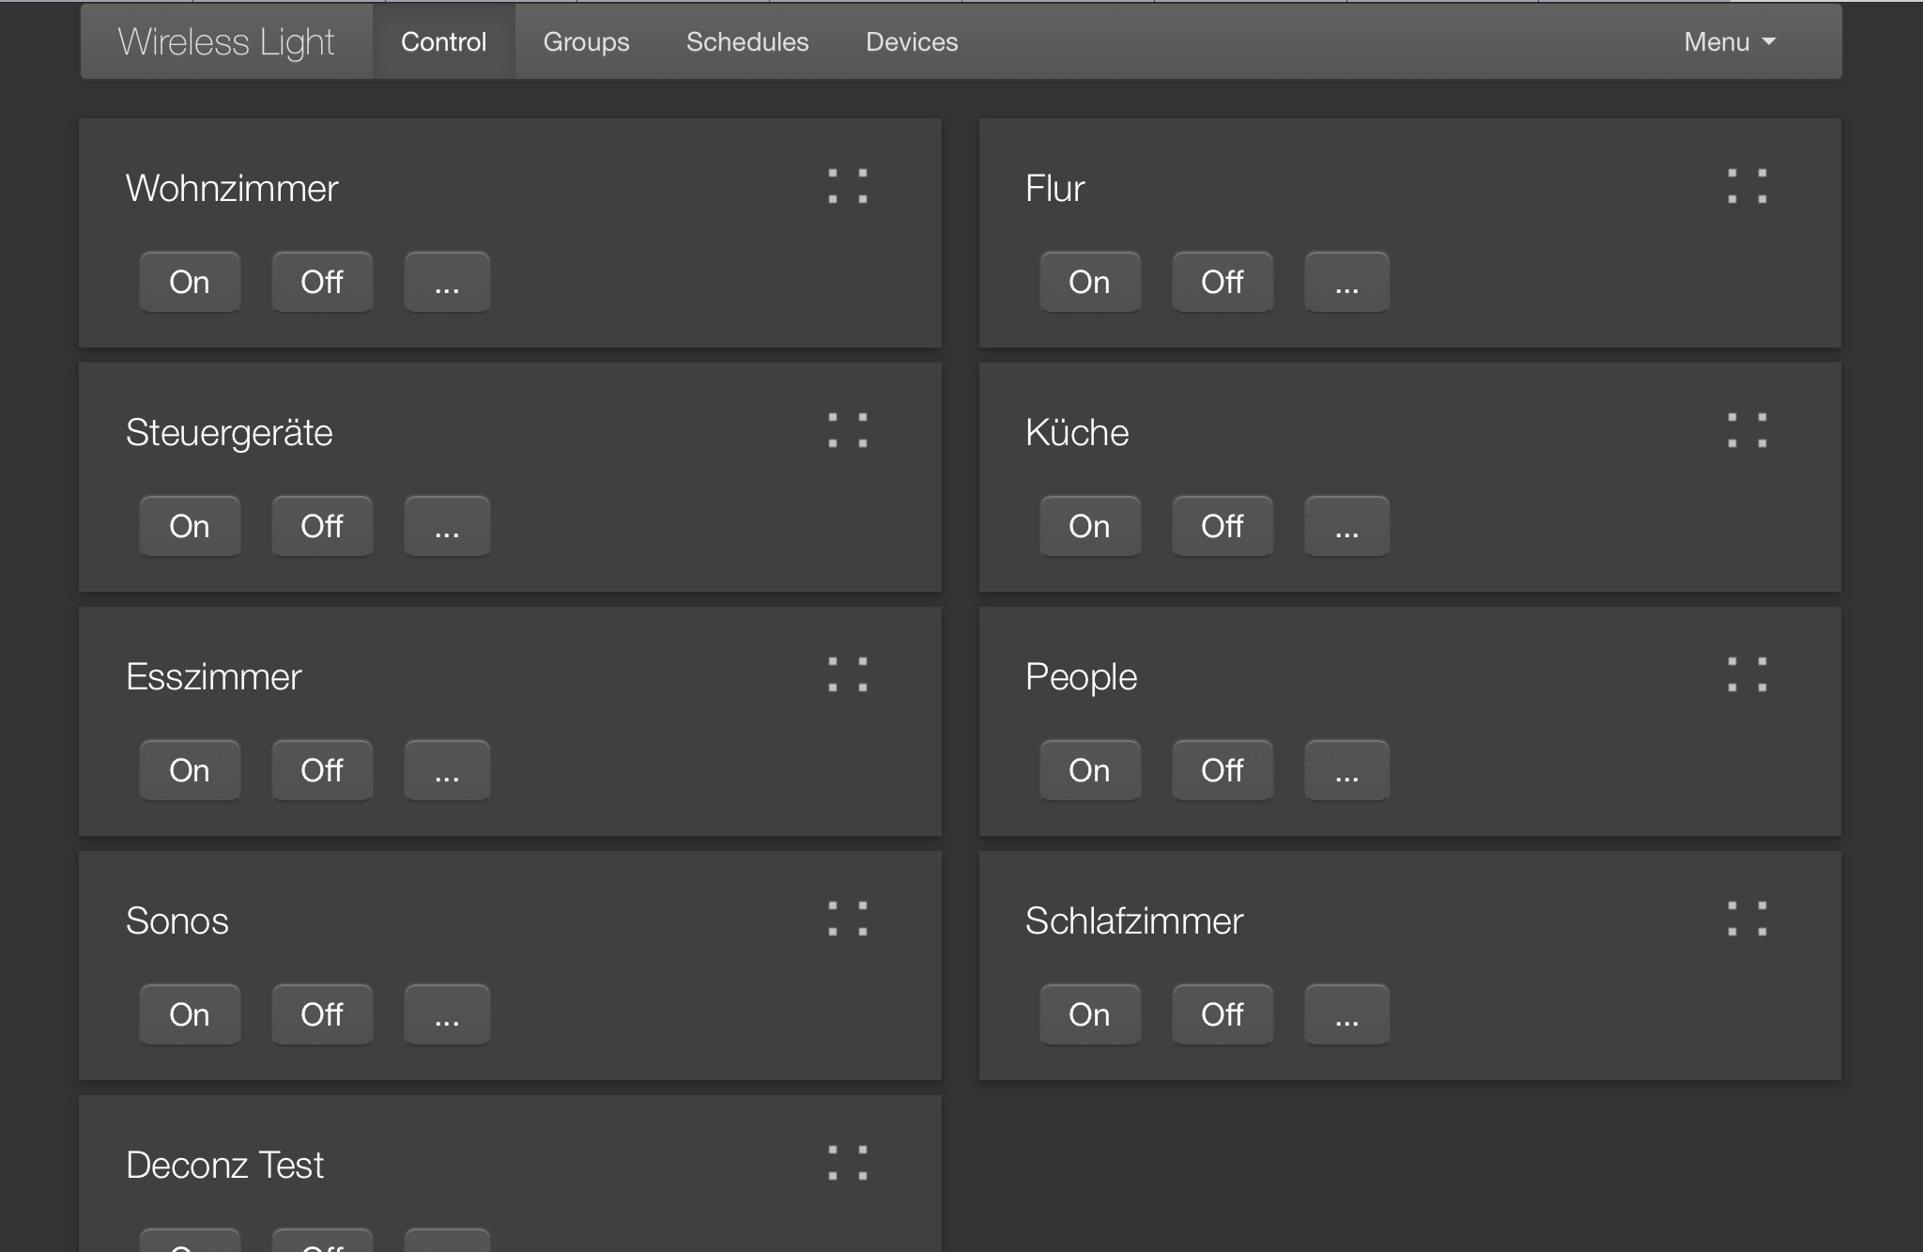
Task: Switch to the Groups tab
Action: tap(586, 42)
